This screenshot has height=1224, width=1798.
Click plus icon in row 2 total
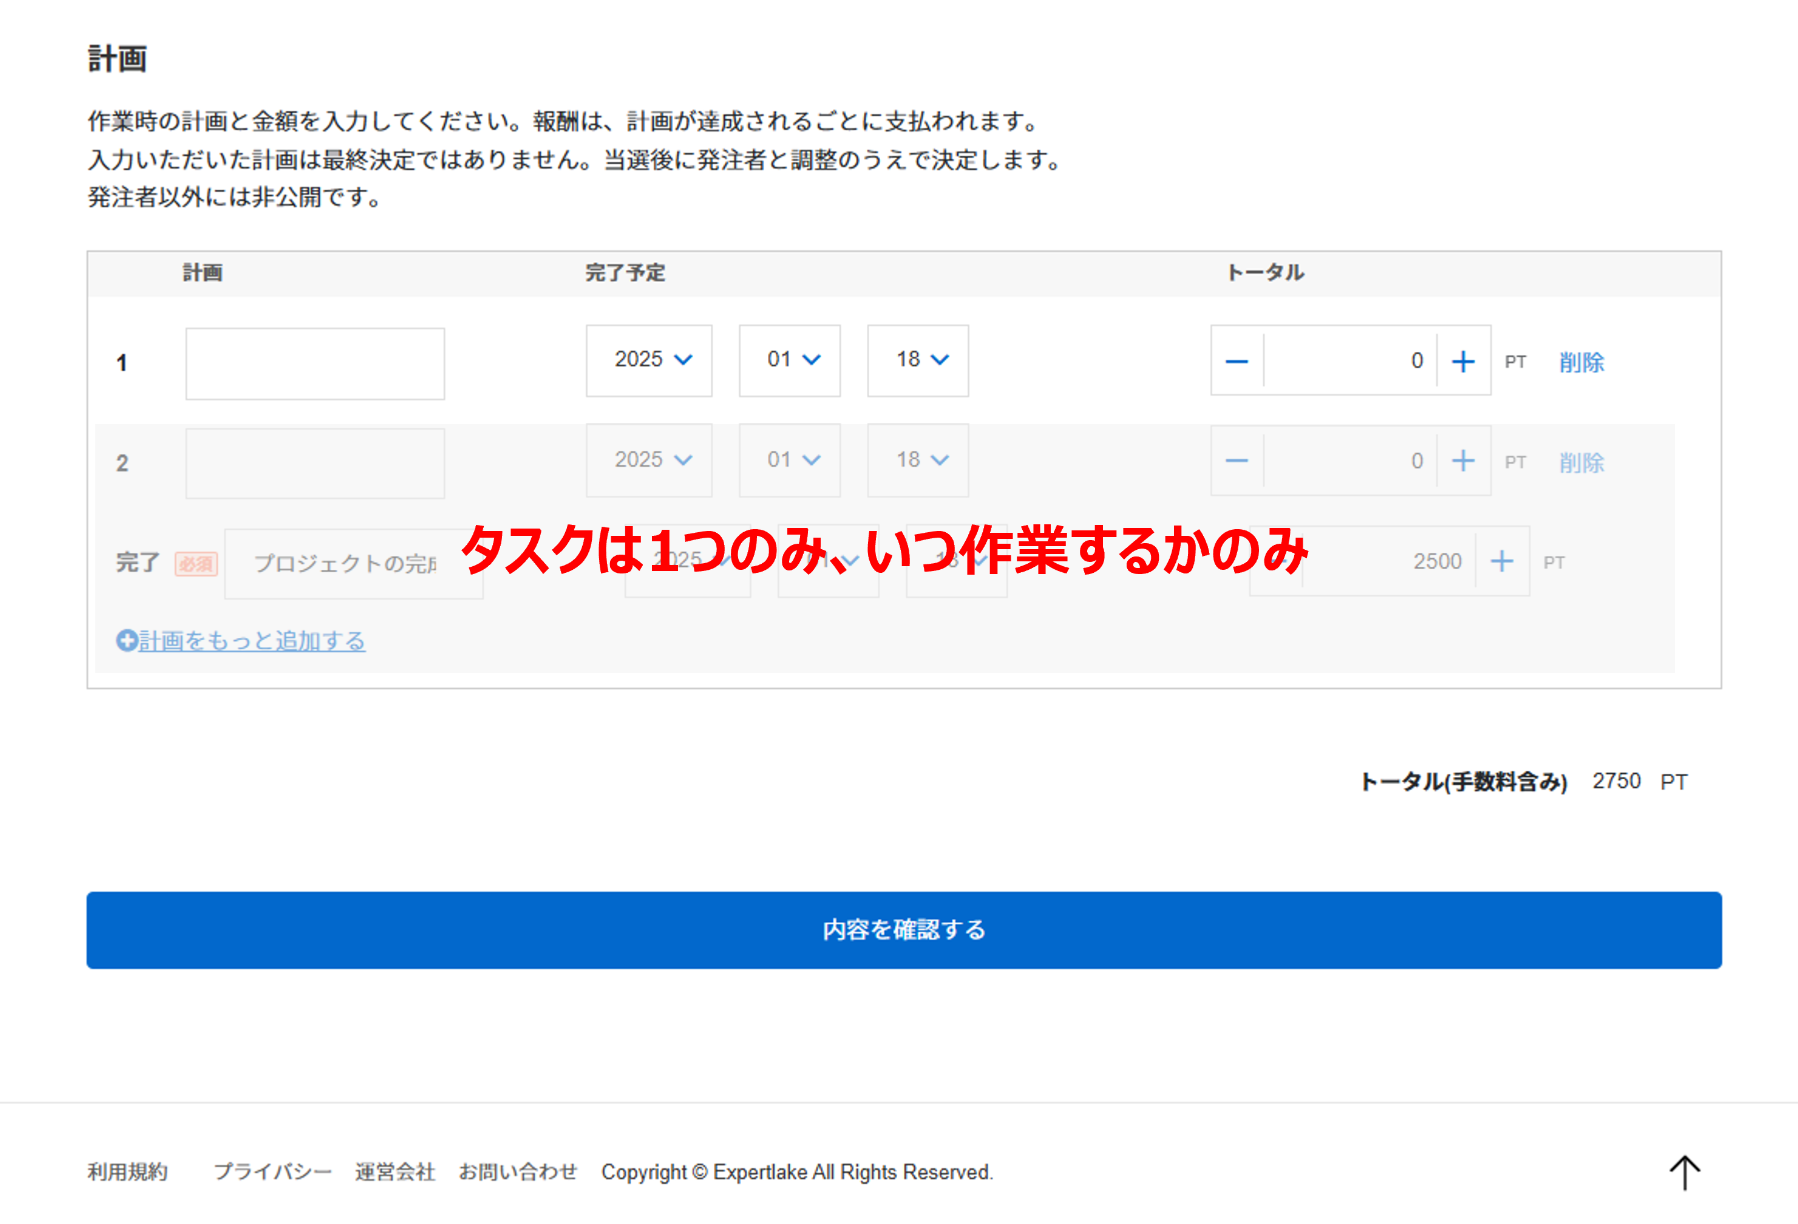pos(1462,461)
